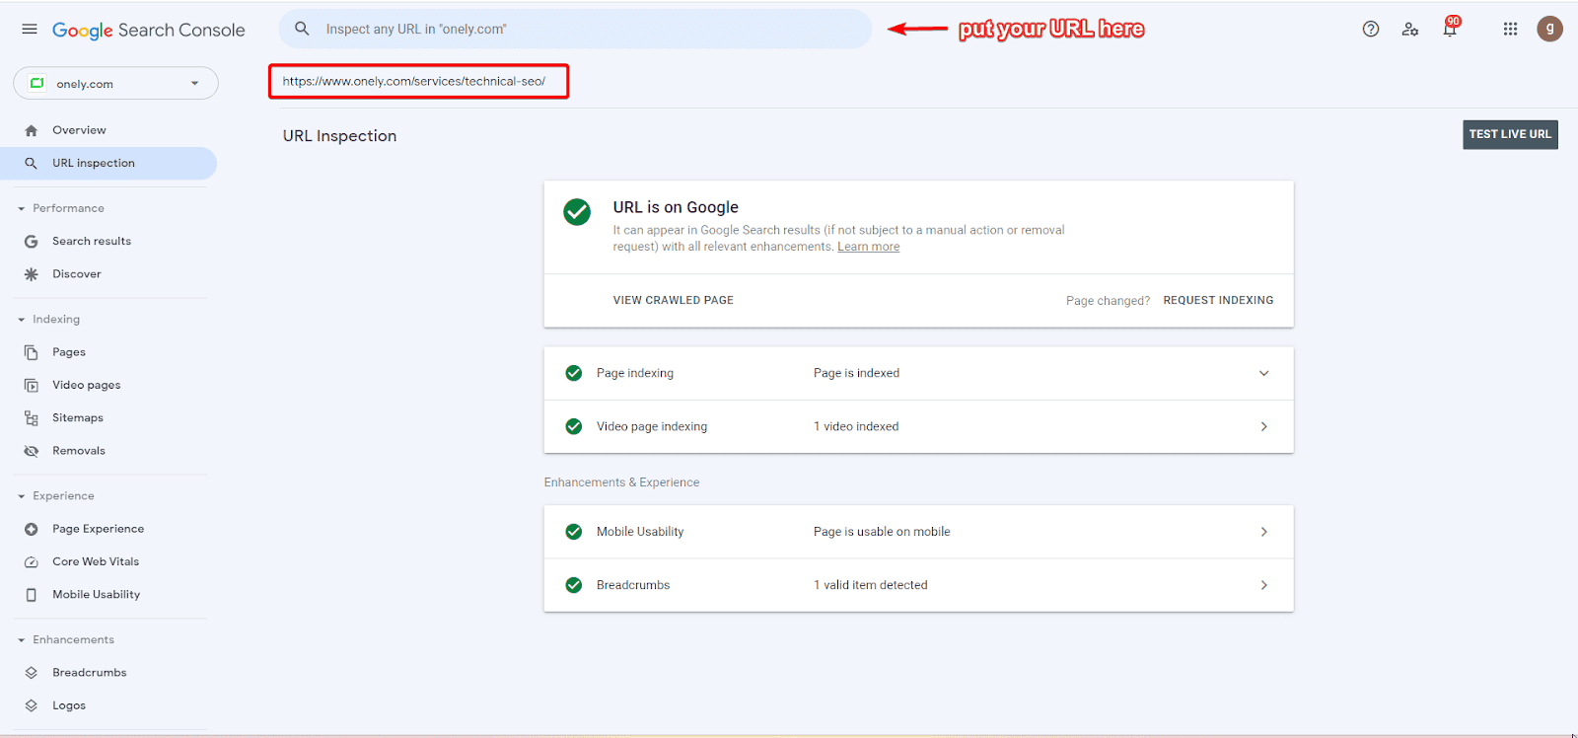The image size is (1578, 738).
Task: Click the search magnifier icon in URL bar
Action: click(302, 29)
